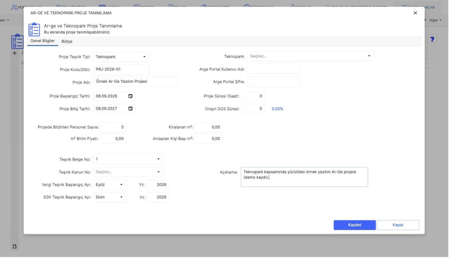Focus the Proje Adı text field
Image resolution: width=452 pixels, height=261 pixels.
point(136,81)
